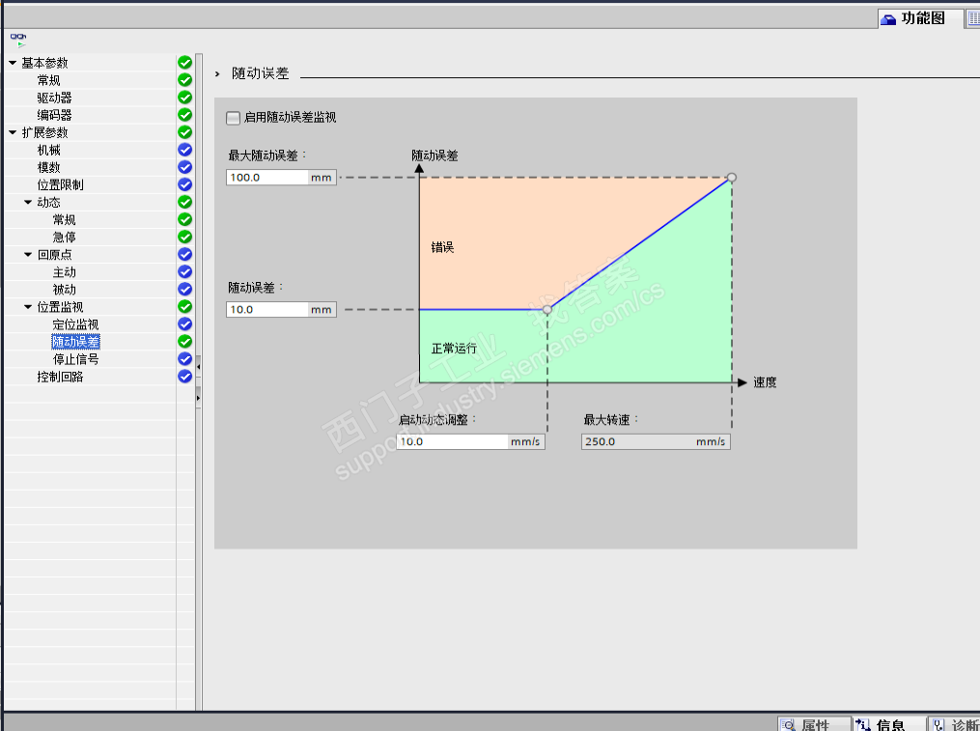Viewport: 980px width, 731px height.
Task: Click blue status icon beside 主动
Action: coord(185,272)
